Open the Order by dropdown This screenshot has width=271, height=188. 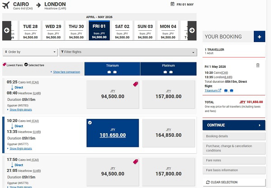[30, 52]
